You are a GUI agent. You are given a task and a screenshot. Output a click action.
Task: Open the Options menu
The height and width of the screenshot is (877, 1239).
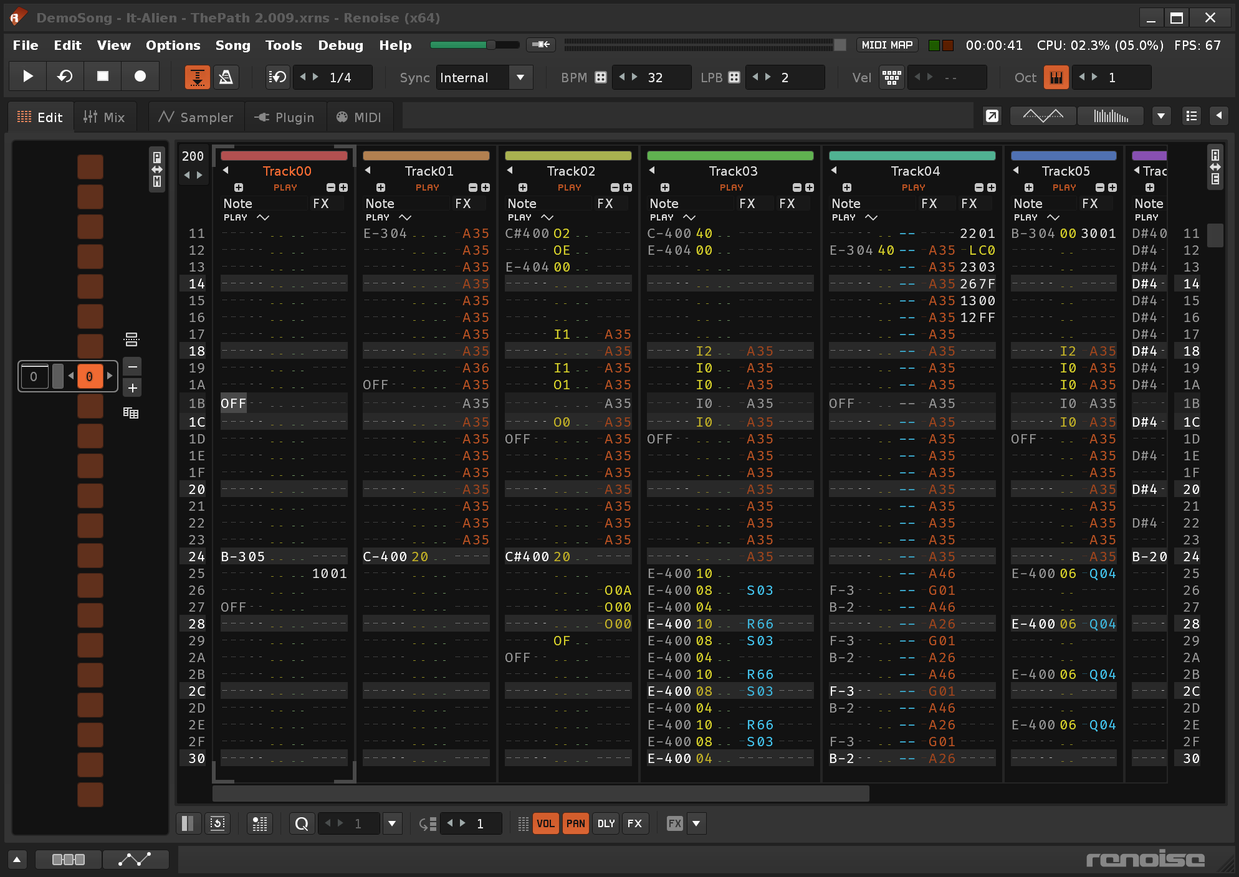173,45
